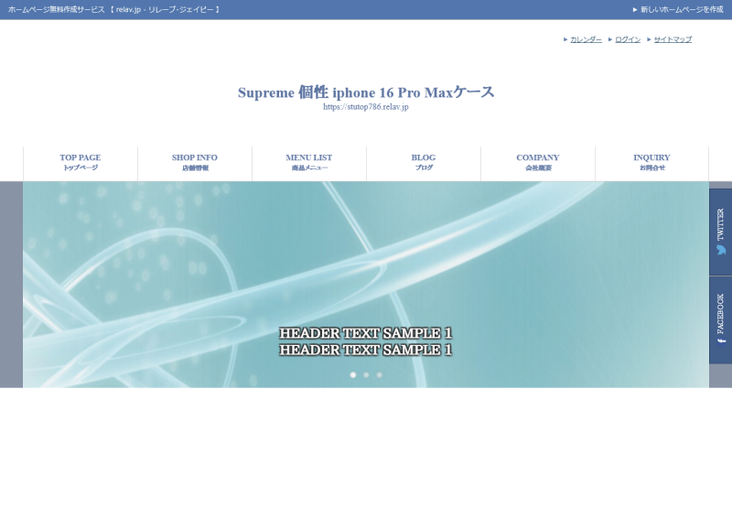Viewport: 732px width, 519px height.
Task: Go to TOP PAGE menu item
Action: coord(81,162)
